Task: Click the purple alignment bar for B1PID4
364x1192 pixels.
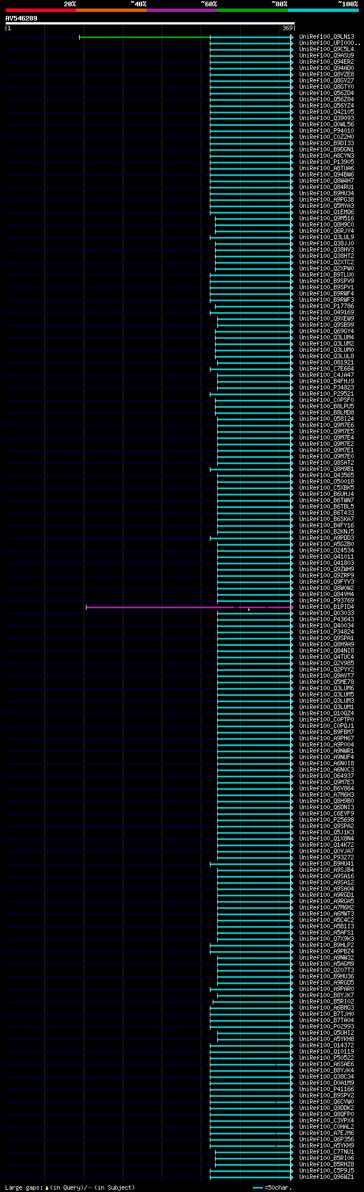Action: [189, 607]
